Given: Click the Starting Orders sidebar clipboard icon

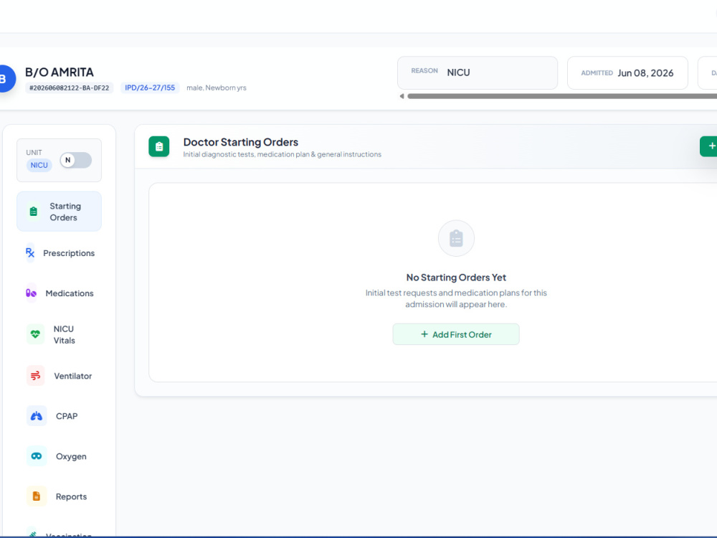Looking at the screenshot, I should click(34, 212).
